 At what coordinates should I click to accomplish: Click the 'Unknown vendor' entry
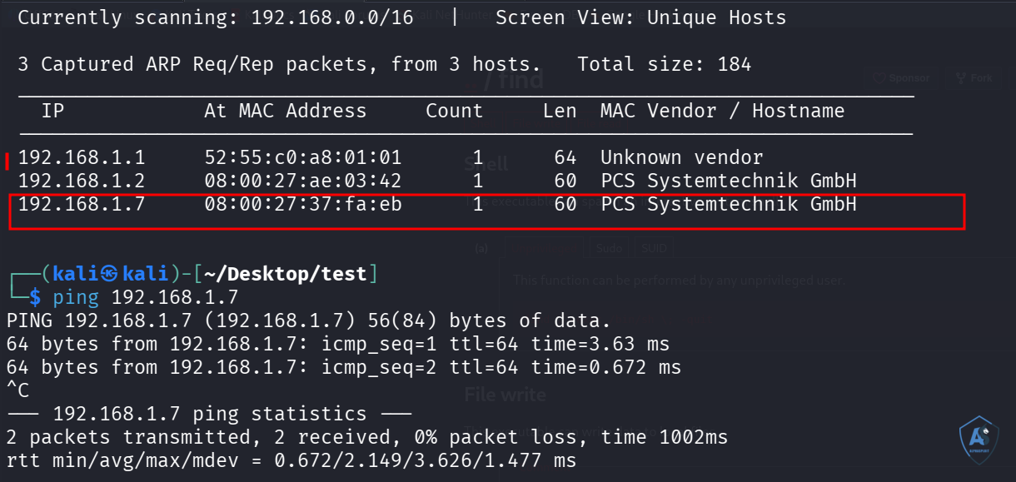(x=682, y=157)
